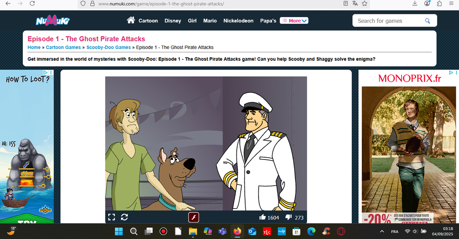Viewport: 459px width, 239px height.
Task: Click the Numuki home icon in the navbar
Action: 131,20
